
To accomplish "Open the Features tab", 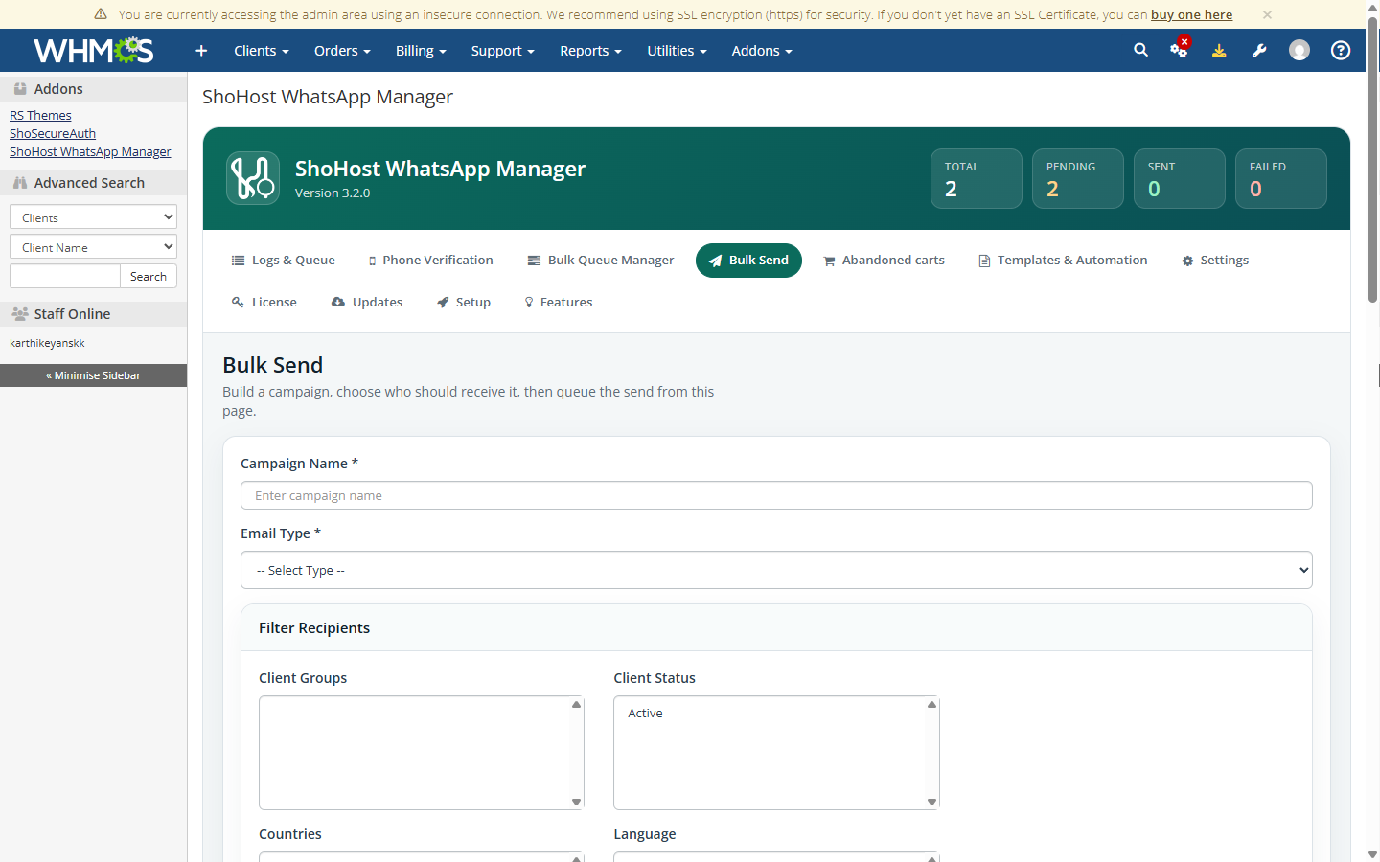I will [559, 303].
